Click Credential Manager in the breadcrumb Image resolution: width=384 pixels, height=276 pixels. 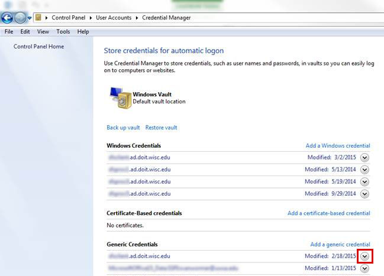click(166, 18)
